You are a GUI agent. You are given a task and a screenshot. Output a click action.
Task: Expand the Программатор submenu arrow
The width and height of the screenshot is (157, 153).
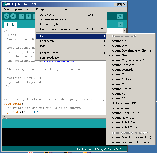105,53
